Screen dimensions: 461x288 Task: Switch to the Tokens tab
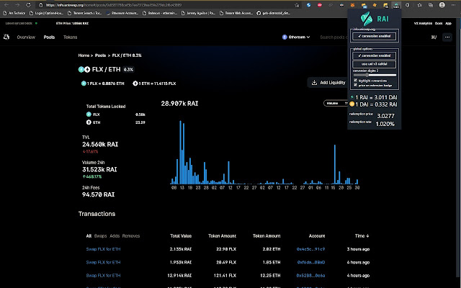(x=70, y=37)
